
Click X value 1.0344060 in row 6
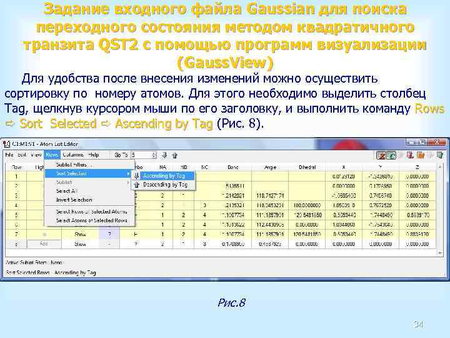(x=344, y=225)
